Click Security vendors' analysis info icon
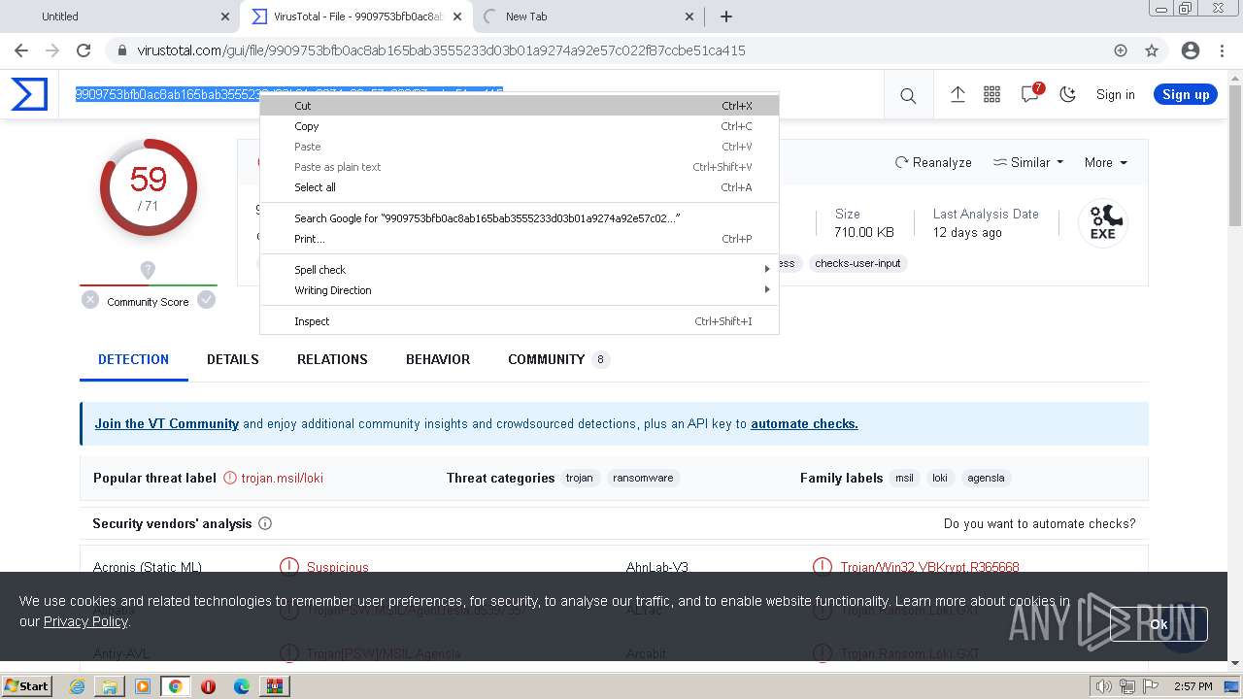1243x699 pixels. (x=265, y=523)
